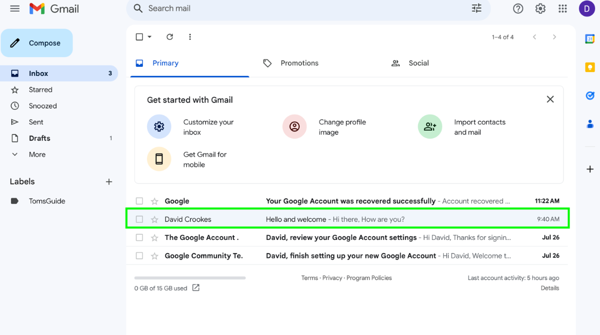600x335 pixels.
Task: Click Change profile image icon
Action: (294, 126)
